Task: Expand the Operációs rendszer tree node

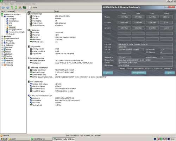Action: [x=2, y=38]
